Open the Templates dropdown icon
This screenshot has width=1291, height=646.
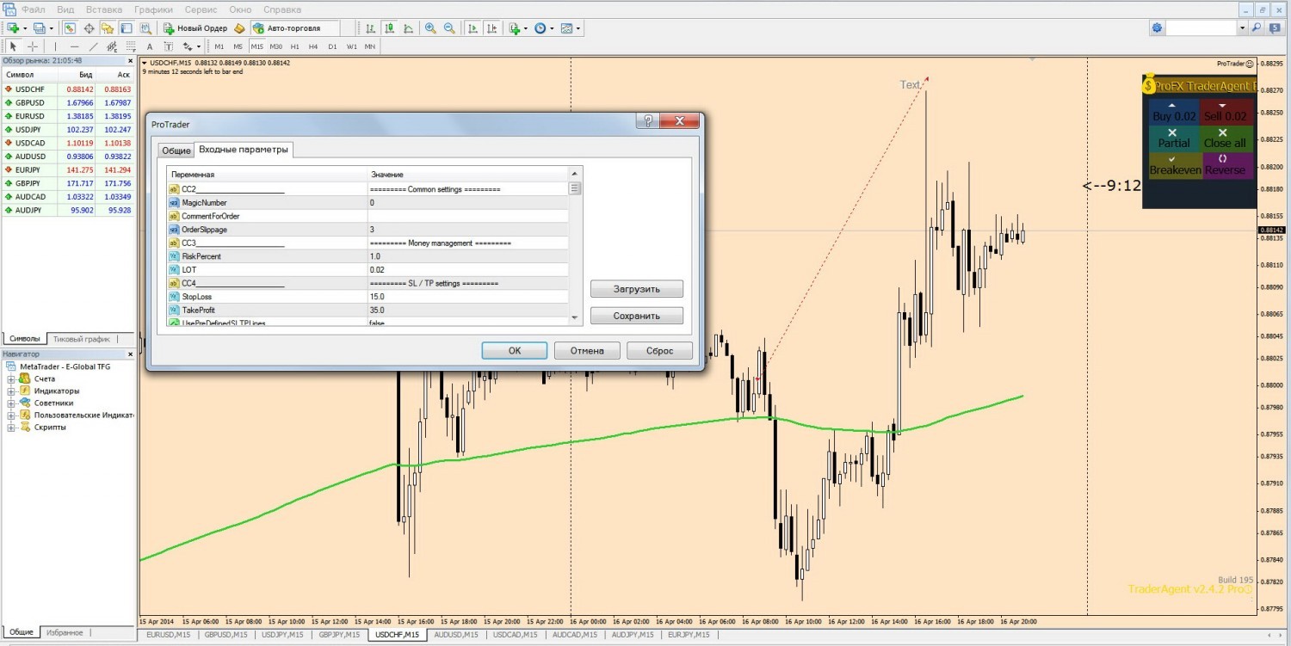coord(570,28)
